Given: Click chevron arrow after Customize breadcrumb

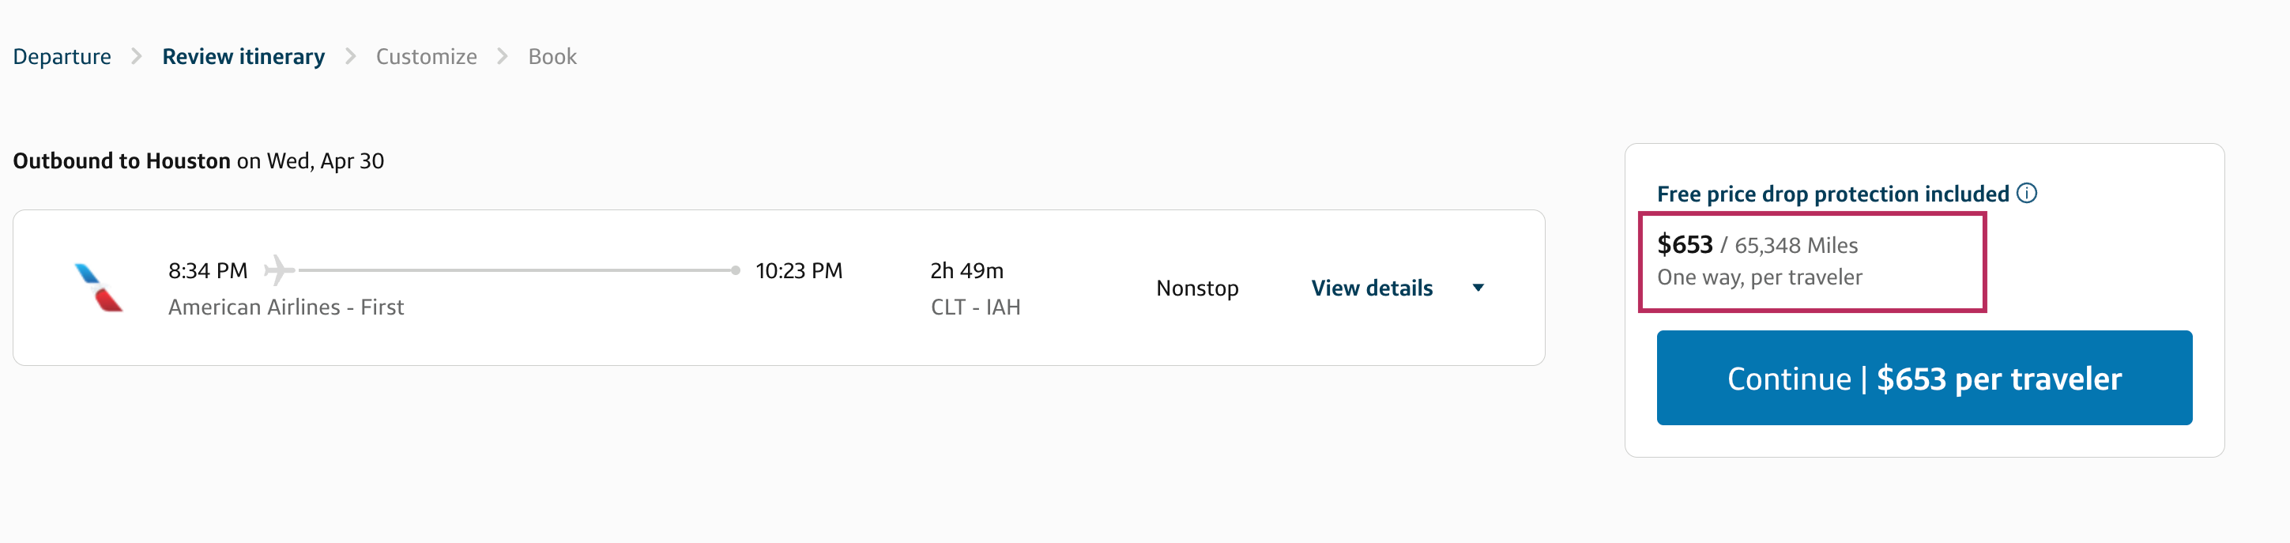Looking at the screenshot, I should pos(503,57).
